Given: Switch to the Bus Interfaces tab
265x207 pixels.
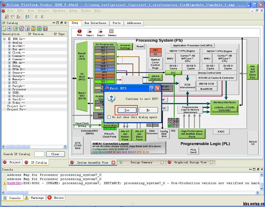Looking at the screenshot, I should 95,23.
